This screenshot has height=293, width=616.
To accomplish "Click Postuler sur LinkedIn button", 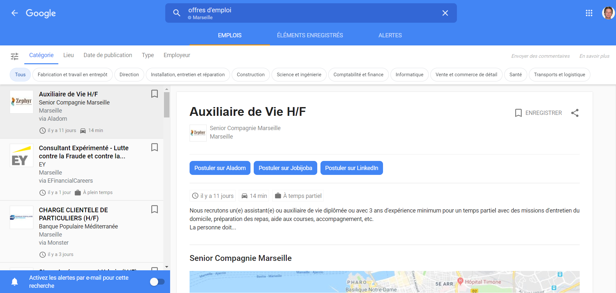I will [351, 168].
